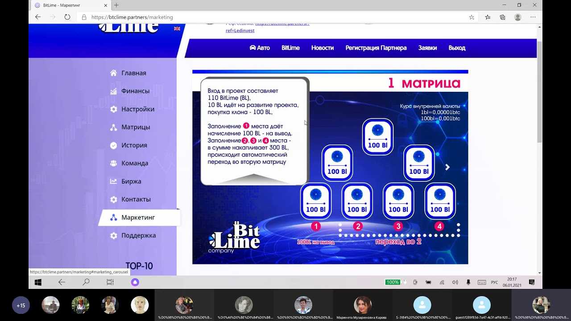
Task: Click the taskbar back arrow
Action: (x=62, y=282)
